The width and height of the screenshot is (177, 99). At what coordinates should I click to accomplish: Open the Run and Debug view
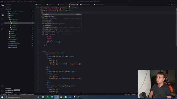(x=2, y=20)
